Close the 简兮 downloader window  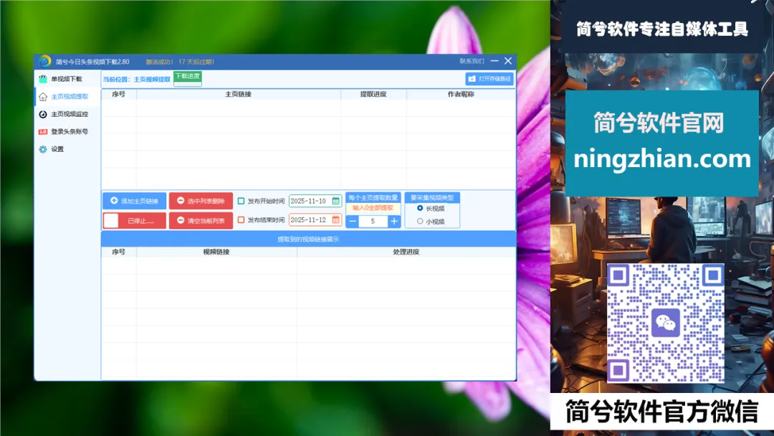point(508,61)
